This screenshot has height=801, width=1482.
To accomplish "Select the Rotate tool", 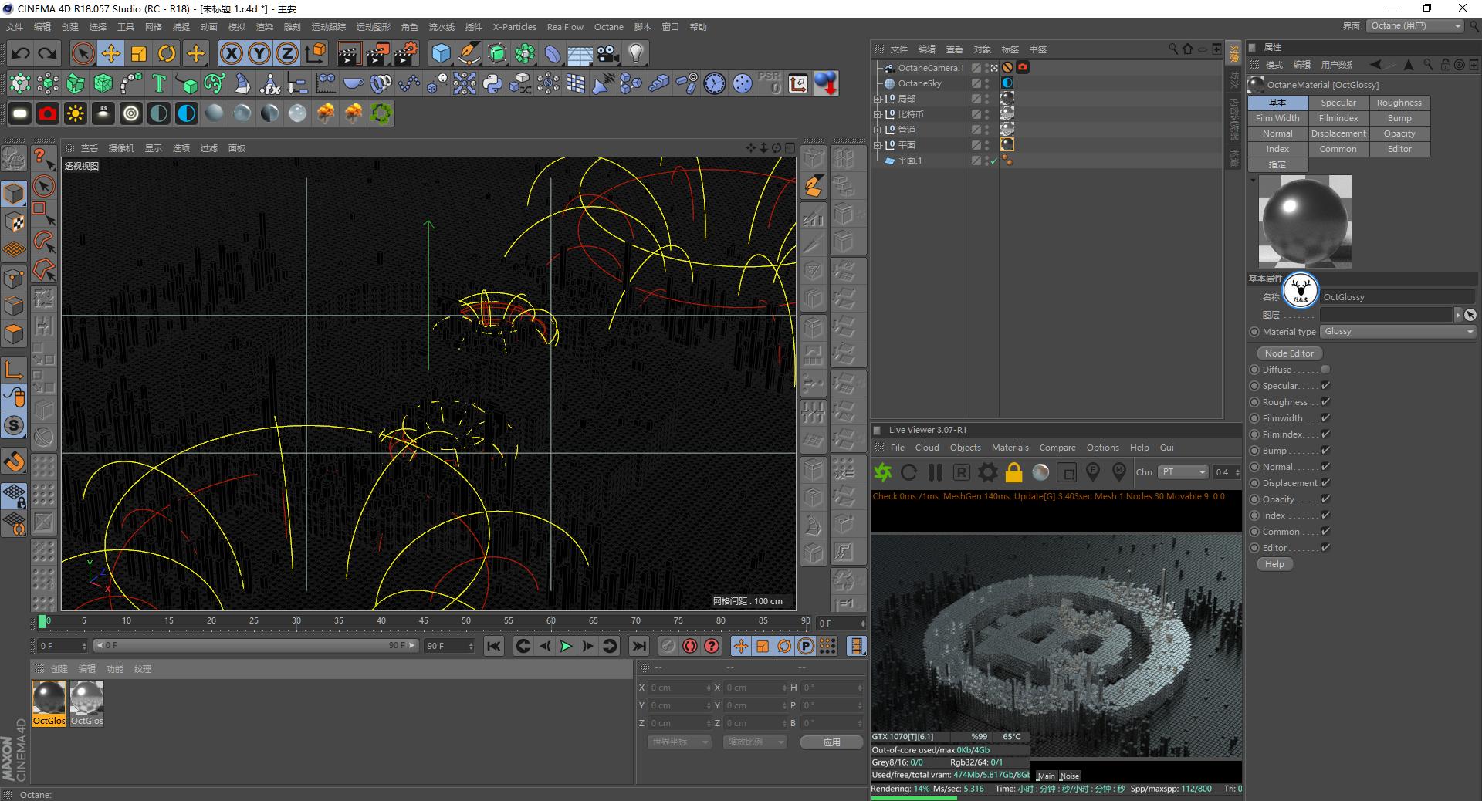I will 167,53.
